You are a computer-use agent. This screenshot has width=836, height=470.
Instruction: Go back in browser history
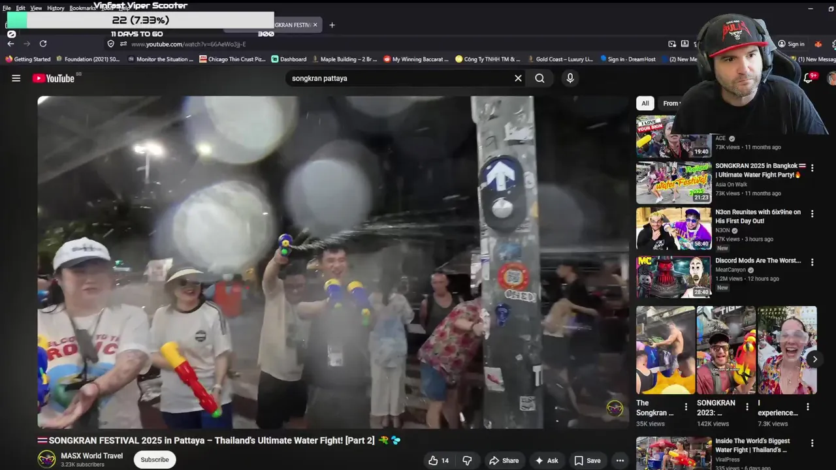point(10,44)
